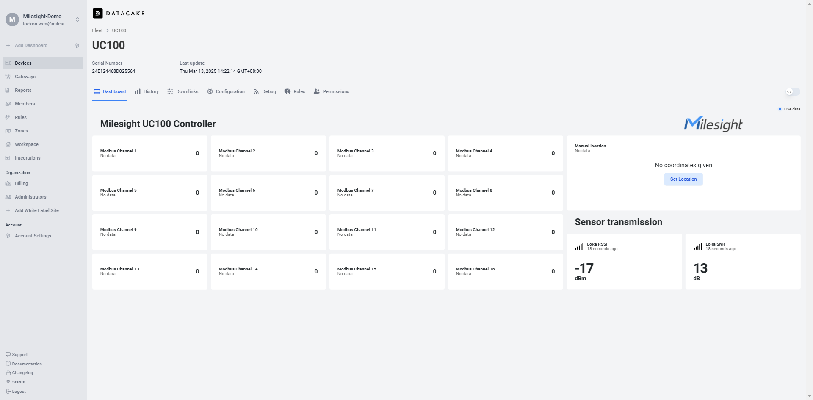The width and height of the screenshot is (813, 400).
Task: Click the Reports document icon
Action: [8, 90]
